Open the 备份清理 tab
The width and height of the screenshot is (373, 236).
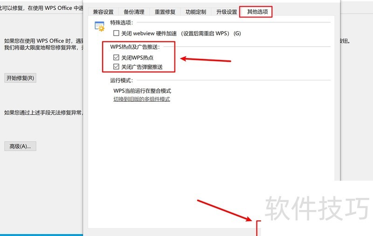coord(134,12)
